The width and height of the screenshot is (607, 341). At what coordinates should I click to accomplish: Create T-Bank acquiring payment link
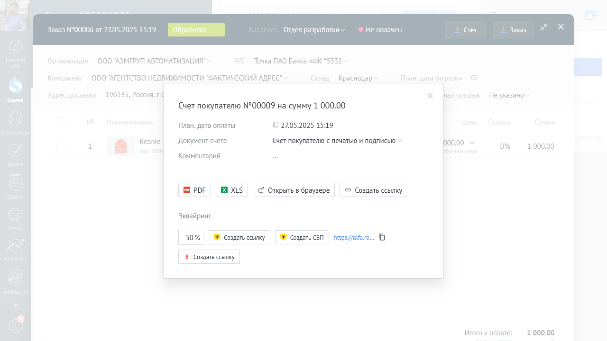(x=239, y=237)
